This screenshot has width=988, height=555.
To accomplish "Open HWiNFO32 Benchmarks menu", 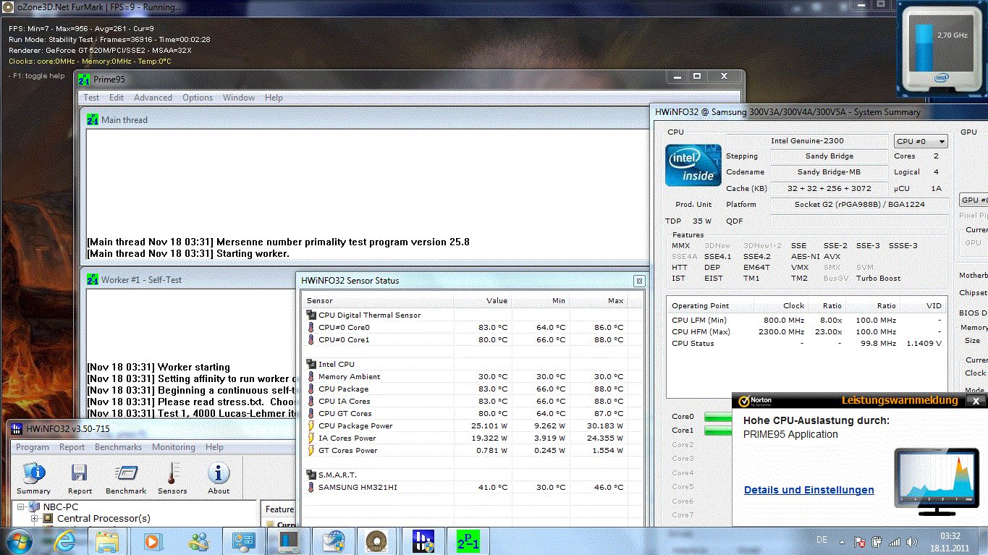I will click(x=118, y=447).
